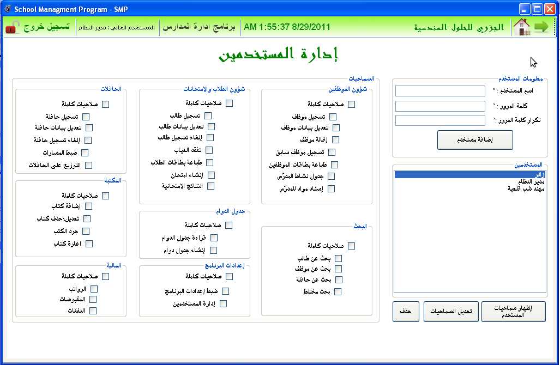Screen dimensions: 560x365
Task: Focus the تكرار كلمة المرور input field
Action: [x=440, y=120]
